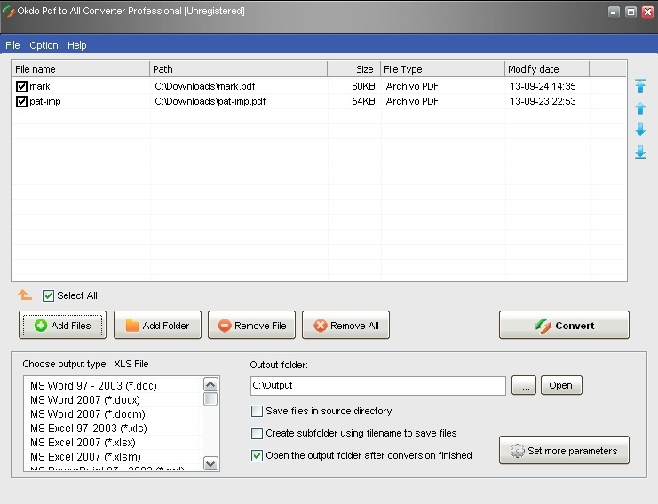Move selected file up one position
Viewport: 658px width, 504px height.
coord(640,108)
